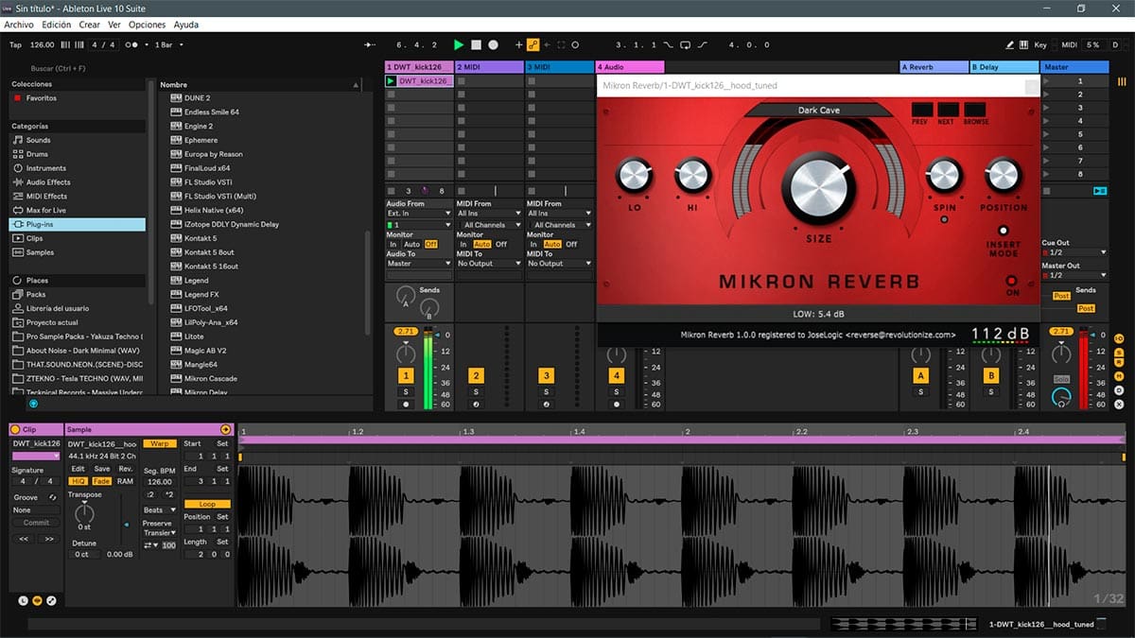Click the sample Save button
This screenshot has height=638, width=1135.
tap(101, 469)
